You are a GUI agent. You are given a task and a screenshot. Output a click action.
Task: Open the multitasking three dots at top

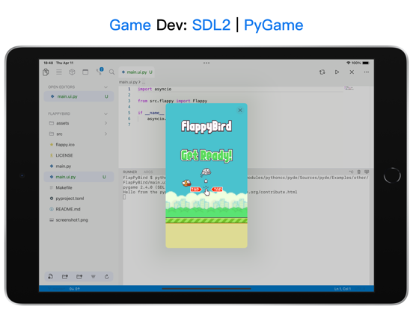pyautogui.click(x=206, y=63)
